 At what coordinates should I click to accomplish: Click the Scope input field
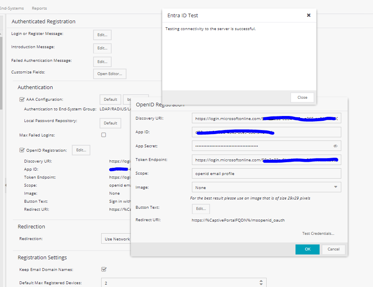point(266,173)
